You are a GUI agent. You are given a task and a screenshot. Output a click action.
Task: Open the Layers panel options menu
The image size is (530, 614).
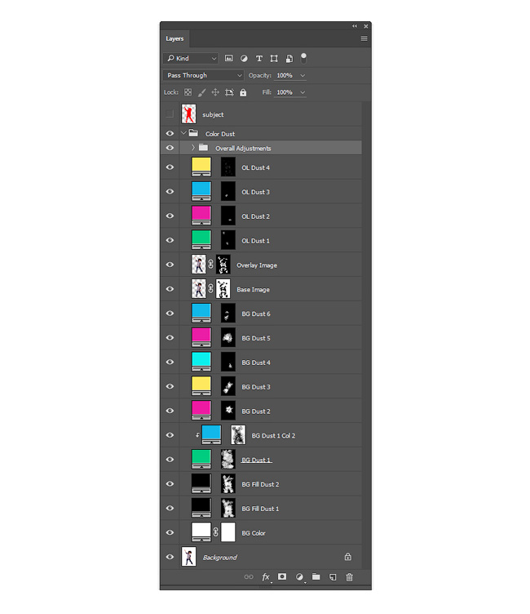(364, 38)
